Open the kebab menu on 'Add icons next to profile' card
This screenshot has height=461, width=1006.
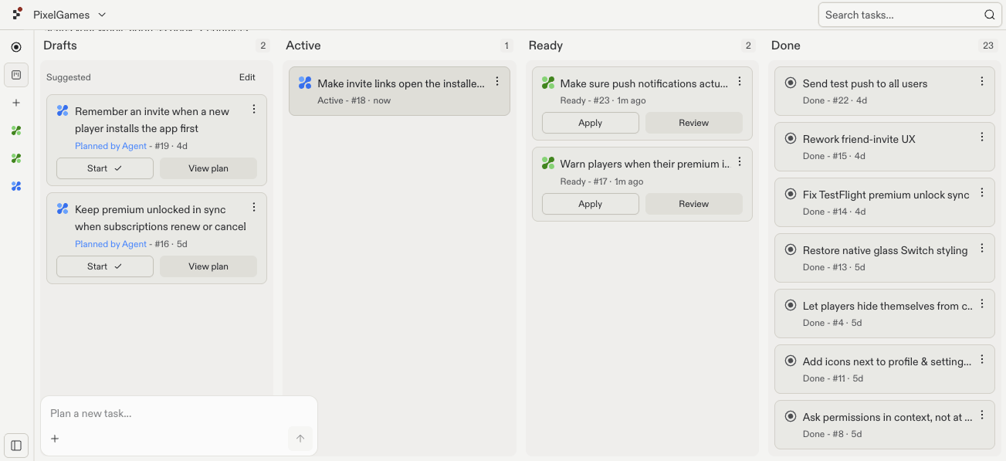982,360
